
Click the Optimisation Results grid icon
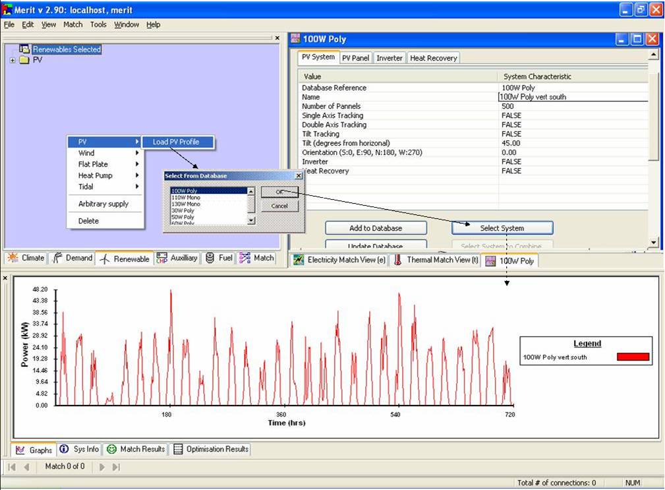point(178,449)
